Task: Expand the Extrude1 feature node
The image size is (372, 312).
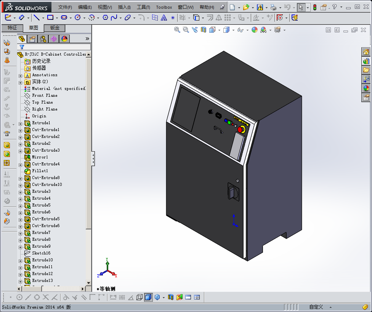Action: coord(21,124)
